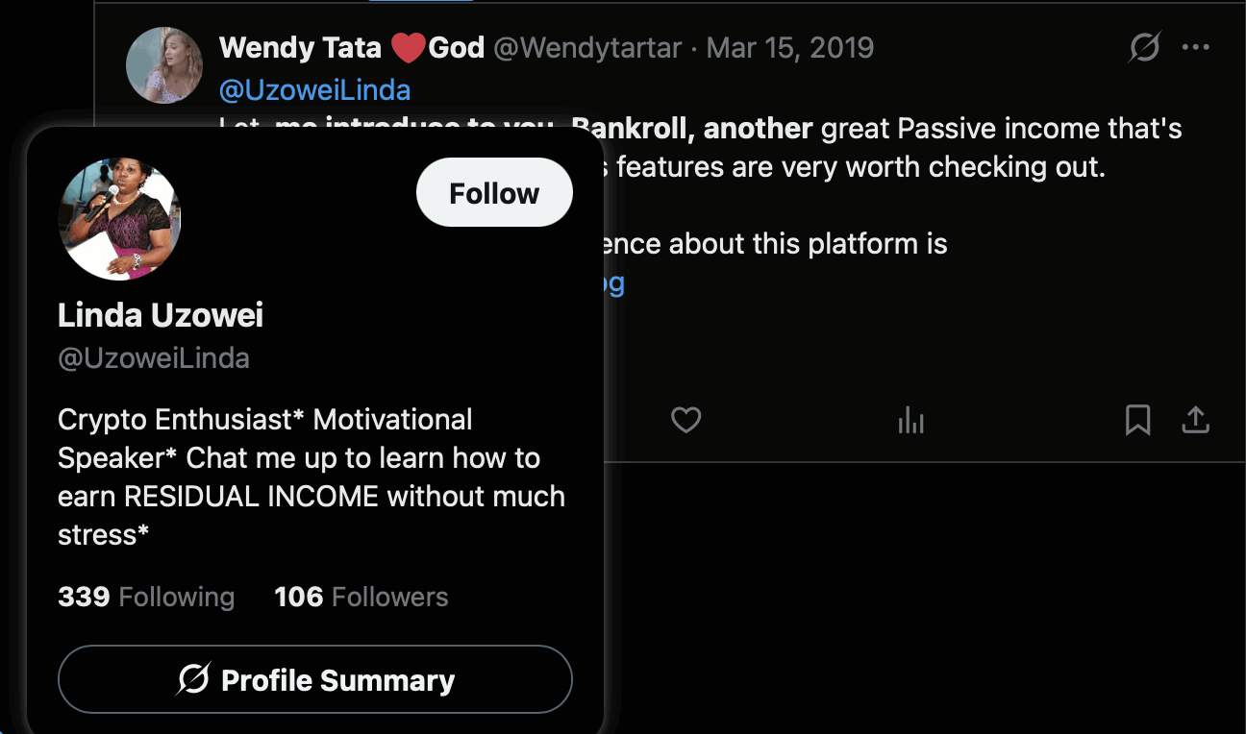Click gray @UzoweiLinda handle in hover card
This screenshot has width=1246, height=734.
click(154, 358)
